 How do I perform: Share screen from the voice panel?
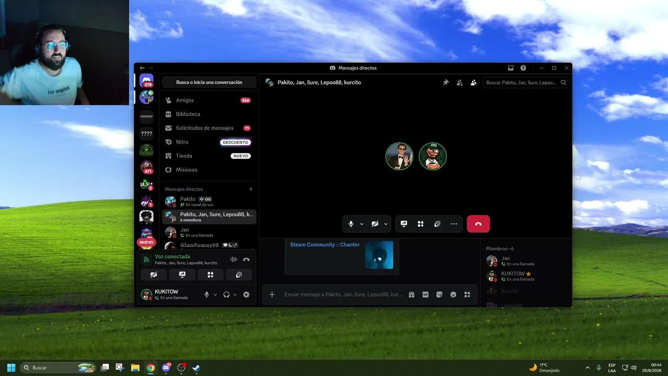point(182,275)
